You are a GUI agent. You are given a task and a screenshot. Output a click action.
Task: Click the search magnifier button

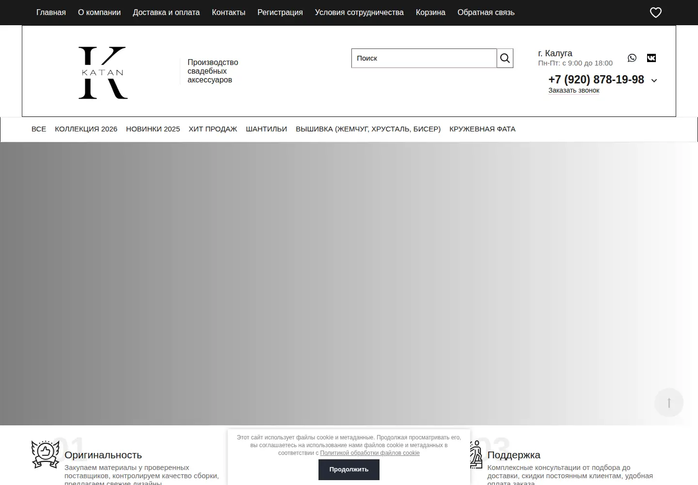(505, 58)
